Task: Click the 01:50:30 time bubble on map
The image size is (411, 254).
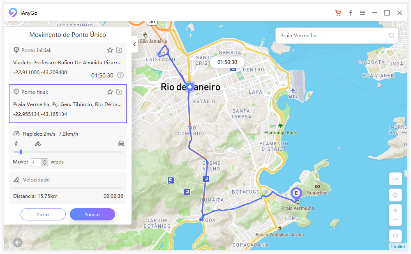Action: [x=227, y=62]
